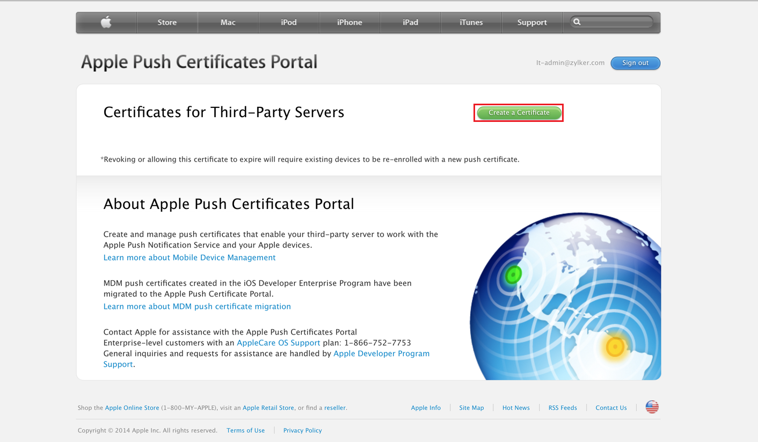This screenshot has width=758, height=442.
Task: Open the Mac navigation menu
Action: (x=228, y=22)
